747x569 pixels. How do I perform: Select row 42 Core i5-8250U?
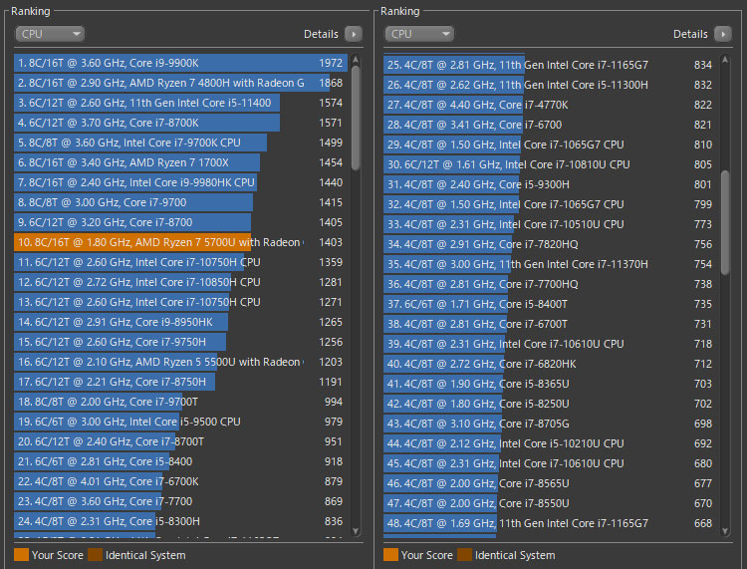pyautogui.click(x=550, y=404)
